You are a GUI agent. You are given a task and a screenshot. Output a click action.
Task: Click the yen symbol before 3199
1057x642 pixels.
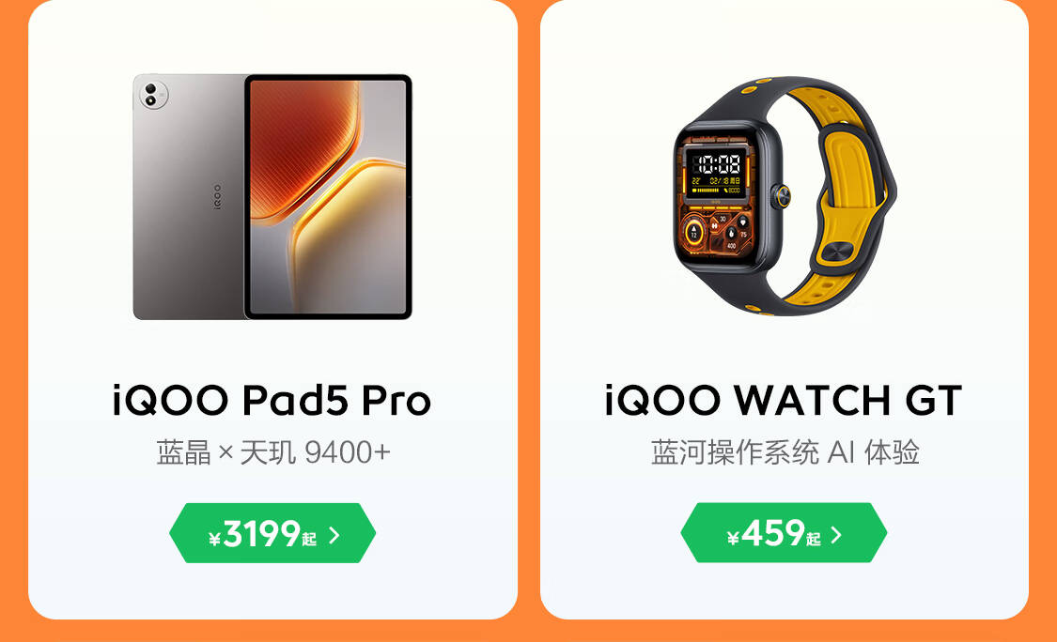click(214, 538)
